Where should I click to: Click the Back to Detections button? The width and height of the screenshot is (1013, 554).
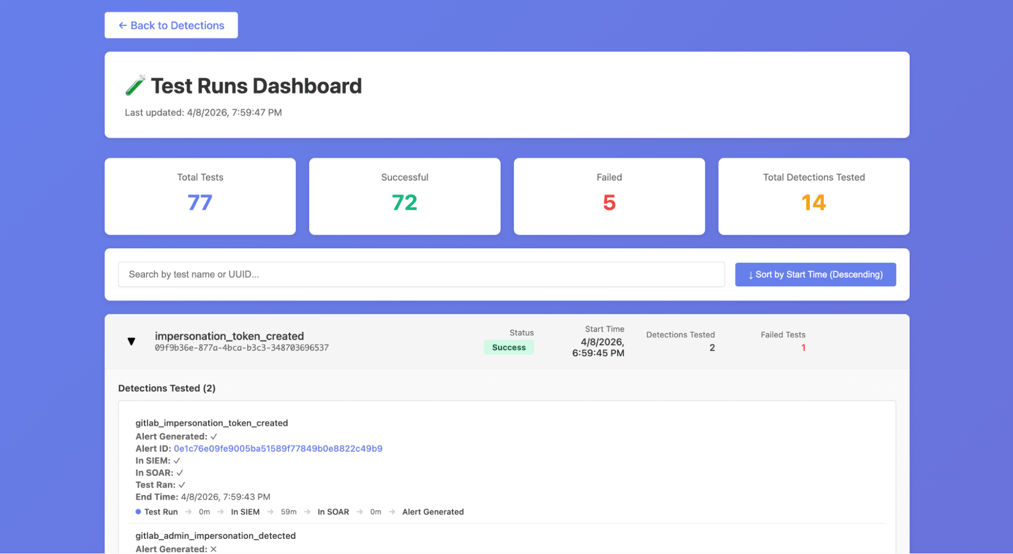point(171,25)
